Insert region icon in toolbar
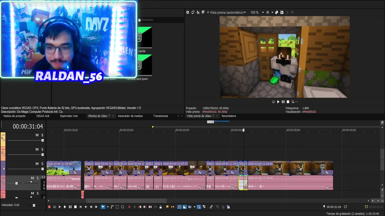Image resolution: width=385 pixels, height=216 pixels. [x=172, y=207]
